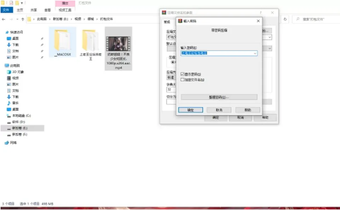Click the enter password input field
Screen dimensions: 340x210
tap(219, 53)
